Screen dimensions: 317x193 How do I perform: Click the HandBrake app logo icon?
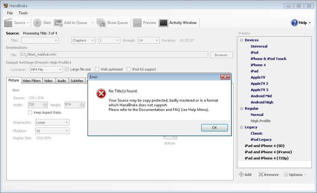click(x=6, y=6)
